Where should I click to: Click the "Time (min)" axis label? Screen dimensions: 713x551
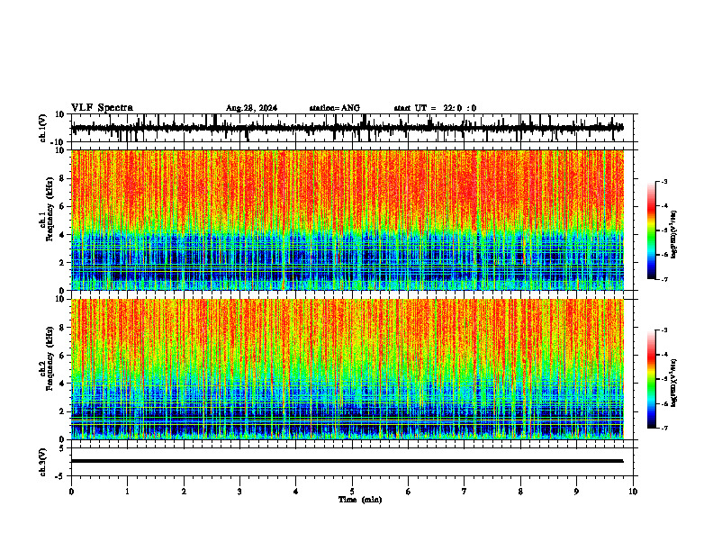pyautogui.click(x=360, y=500)
